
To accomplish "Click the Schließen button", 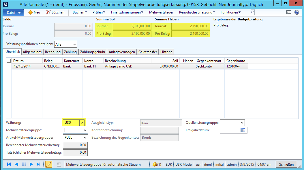I will 286,164.
